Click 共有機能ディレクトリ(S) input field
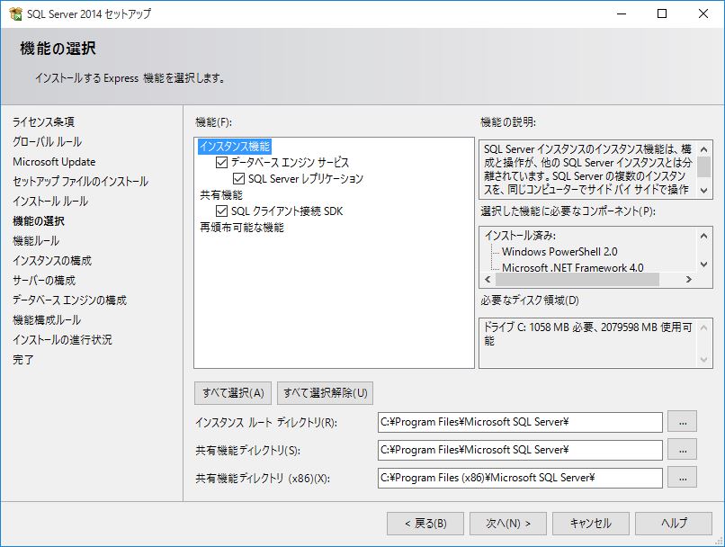The image size is (725, 547). pos(520,450)
